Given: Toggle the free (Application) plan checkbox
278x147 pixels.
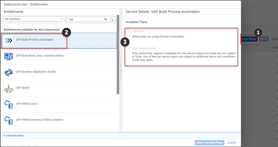Looking at the screenshot, I should (129, 49).
